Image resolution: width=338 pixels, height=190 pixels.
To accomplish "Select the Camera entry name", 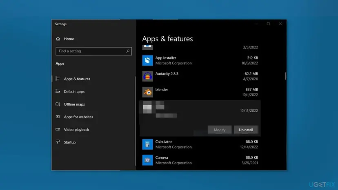I will point(162,158).
